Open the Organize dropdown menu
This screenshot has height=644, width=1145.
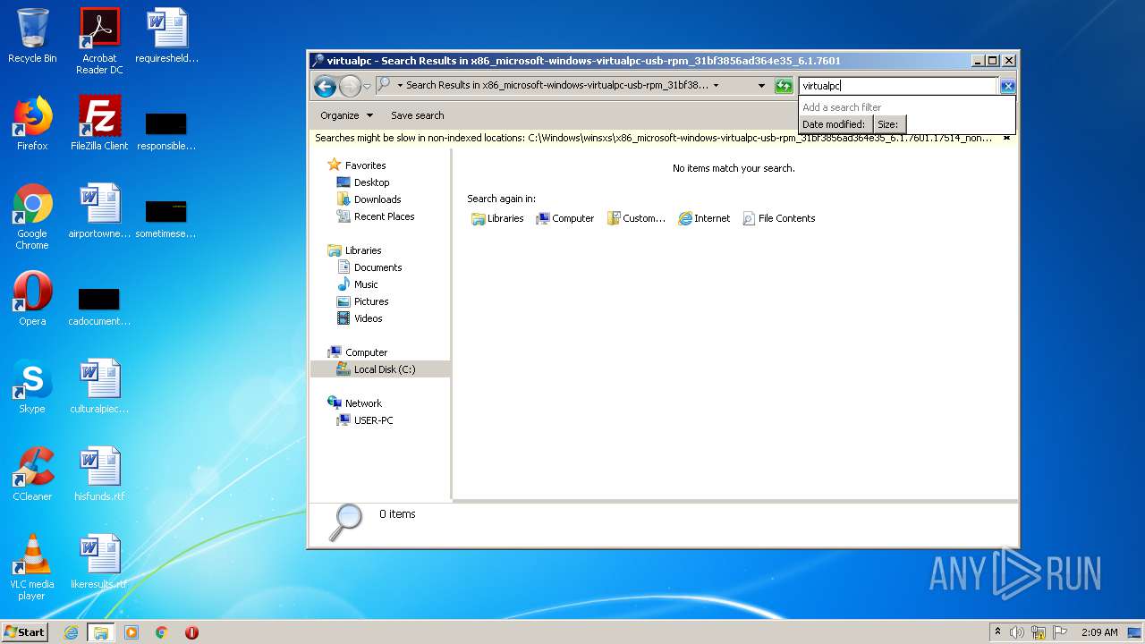point(345,115)
